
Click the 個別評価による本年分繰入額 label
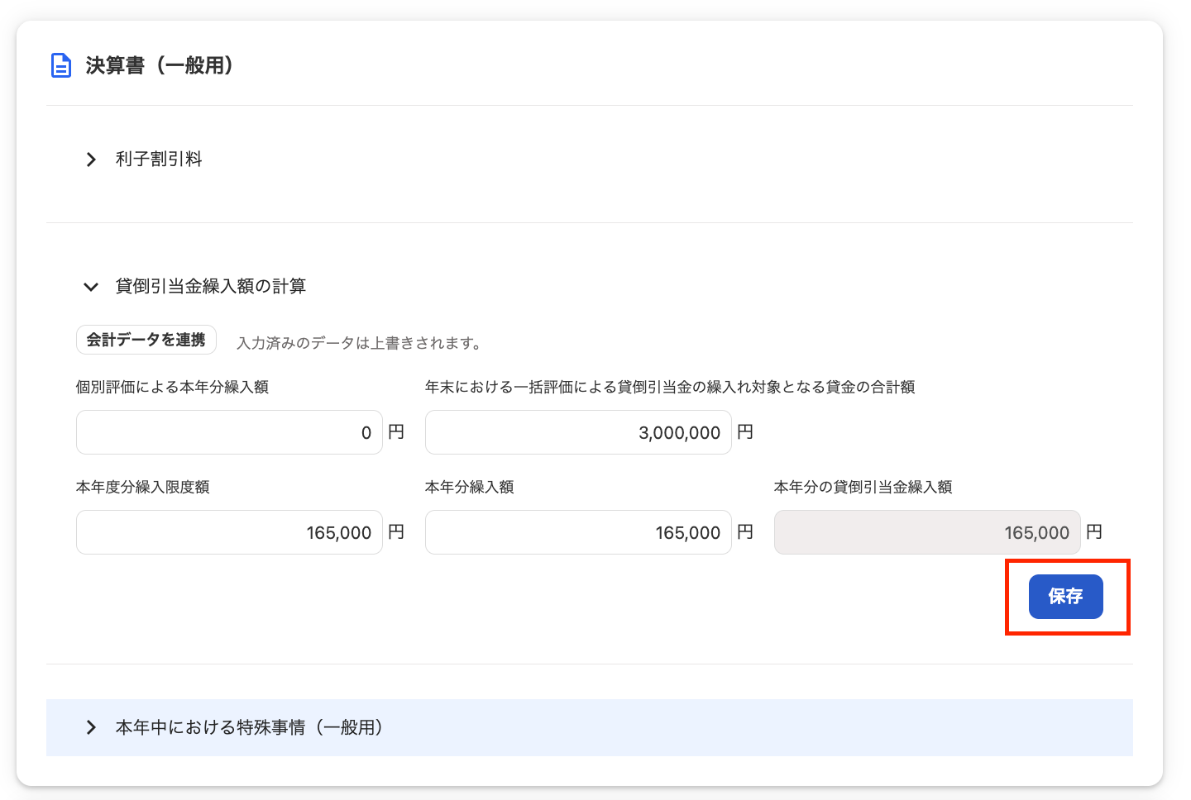click(x=172, y=387)
